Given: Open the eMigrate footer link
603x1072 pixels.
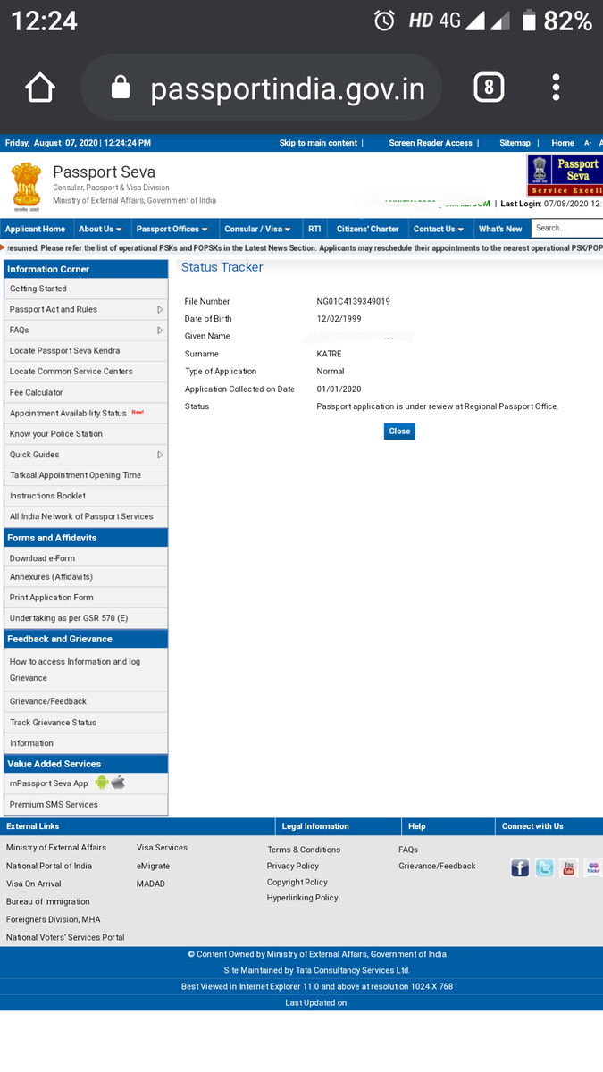Looking at the screenshot, I should 153,866.
